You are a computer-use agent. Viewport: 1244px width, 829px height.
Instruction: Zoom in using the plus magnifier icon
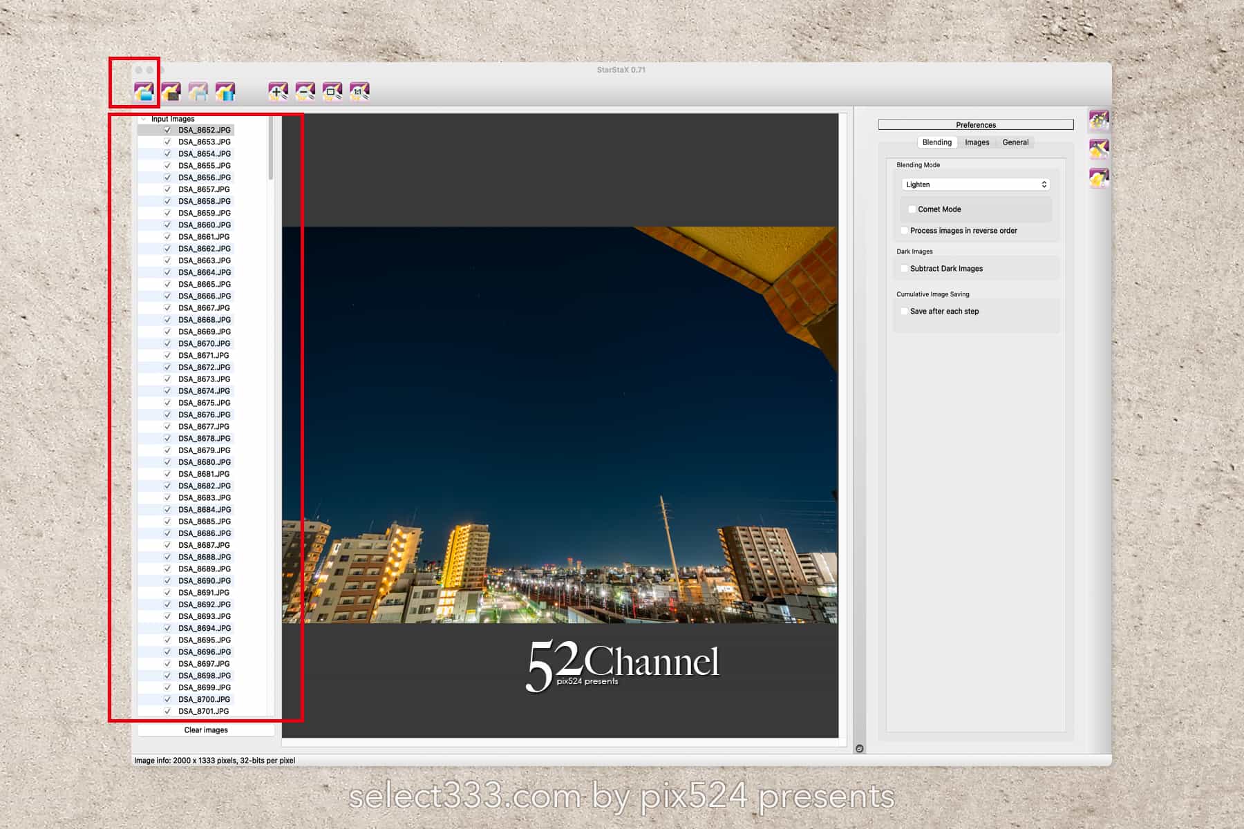278,91
